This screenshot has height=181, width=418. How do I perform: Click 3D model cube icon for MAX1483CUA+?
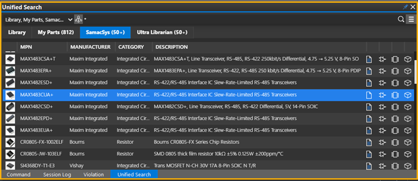tap(408, 95)
